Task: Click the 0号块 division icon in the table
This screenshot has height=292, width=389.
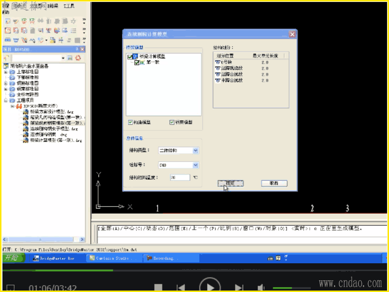Action: pyautogui.click(x=217, y=62)
